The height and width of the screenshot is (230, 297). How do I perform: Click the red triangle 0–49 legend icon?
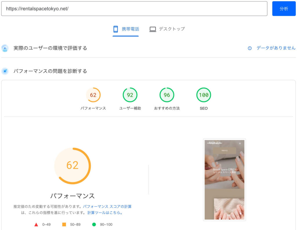[x=36, y=224]
